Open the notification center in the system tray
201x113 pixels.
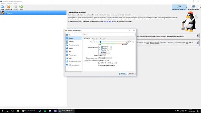[198, 111]
